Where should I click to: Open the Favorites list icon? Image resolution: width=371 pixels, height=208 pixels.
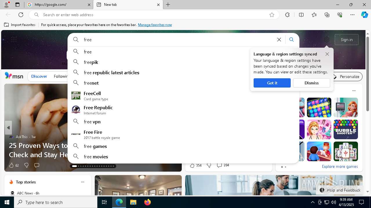314,15
